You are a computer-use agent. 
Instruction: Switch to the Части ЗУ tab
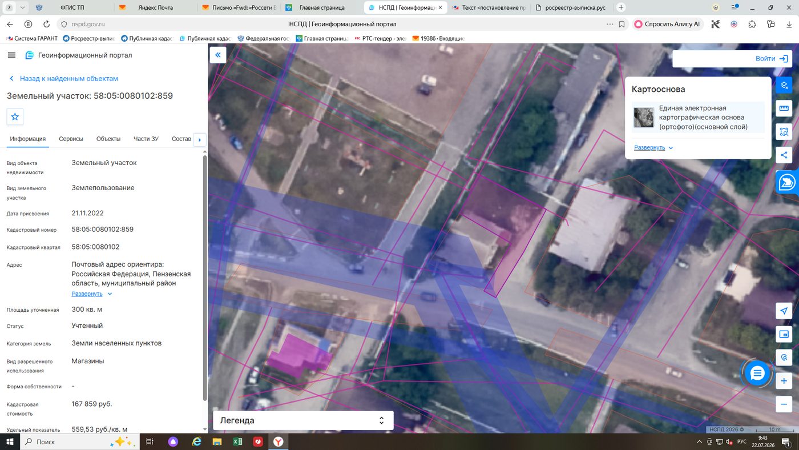click(146, 139)
